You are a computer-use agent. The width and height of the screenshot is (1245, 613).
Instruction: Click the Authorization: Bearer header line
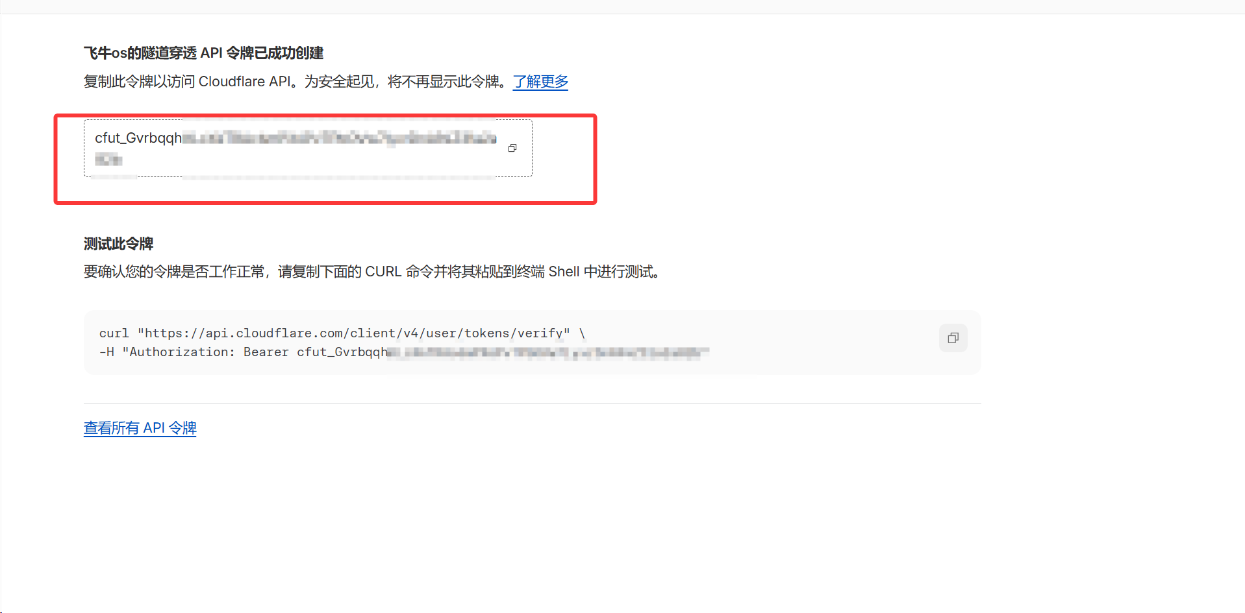tap(404, 352)
